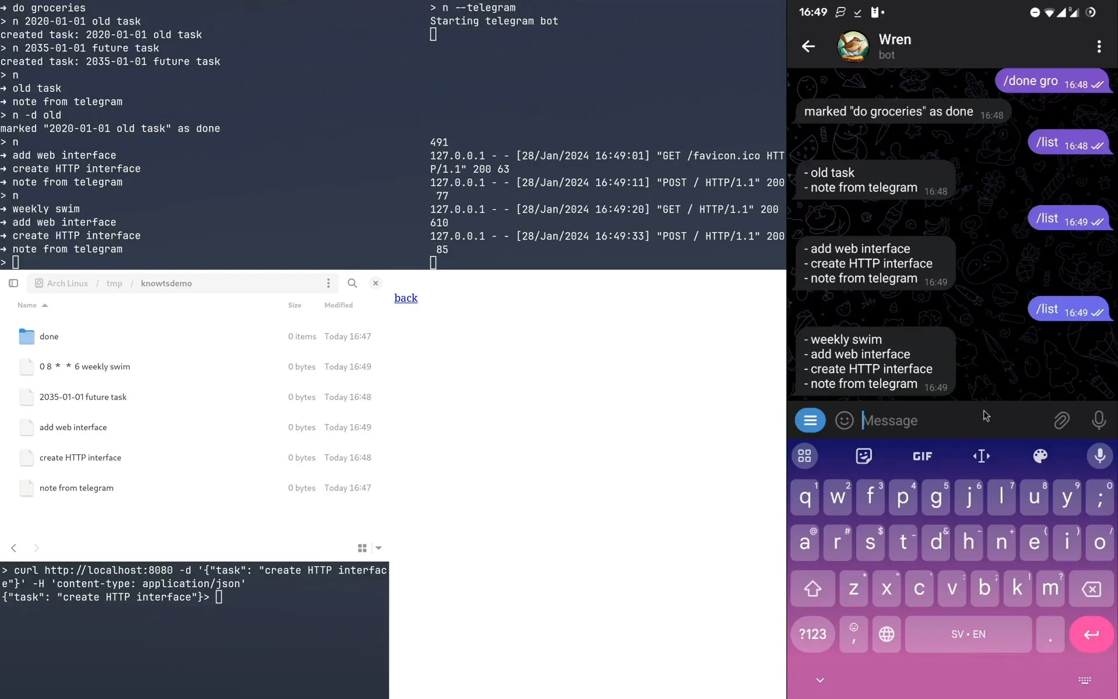Navigate to tmp in the breadcrumb path
The width and height of the screenshot is (1118, 699).
coord(114,283)
